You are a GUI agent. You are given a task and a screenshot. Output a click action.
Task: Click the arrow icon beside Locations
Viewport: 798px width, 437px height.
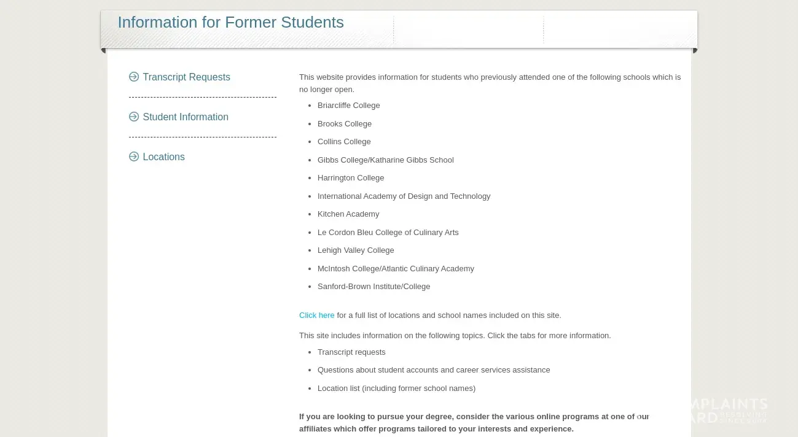[134, 157]
